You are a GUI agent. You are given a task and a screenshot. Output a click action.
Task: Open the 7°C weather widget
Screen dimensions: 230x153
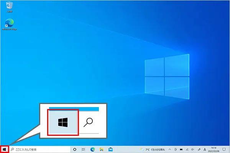click(x=153, y=150)
